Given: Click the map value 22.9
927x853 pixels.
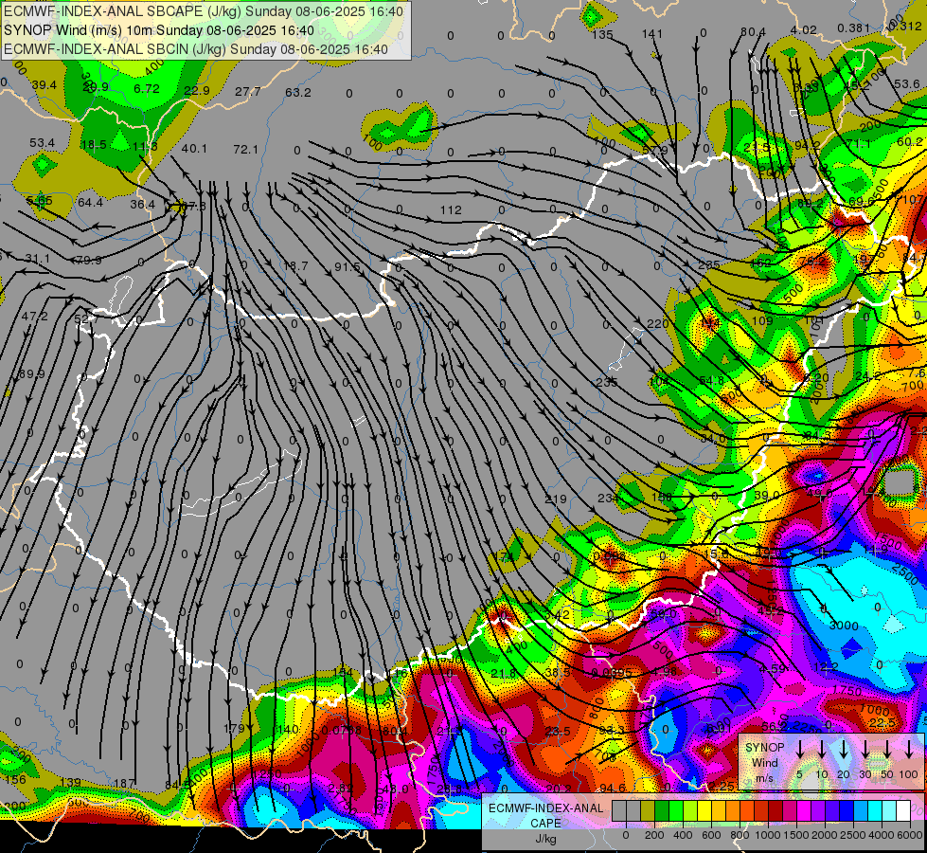Looking at the screenshot, I should (197, 91).
